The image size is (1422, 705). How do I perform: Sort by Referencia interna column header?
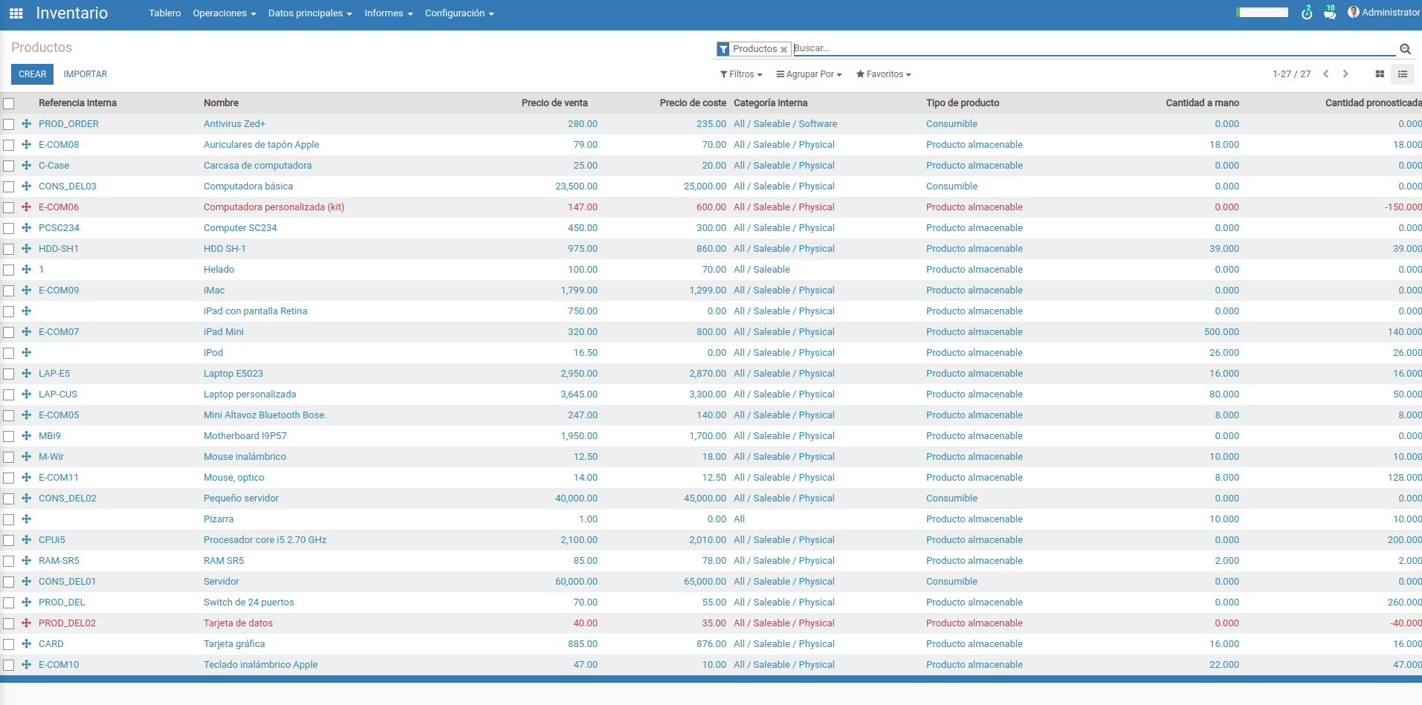pos(77,103)
